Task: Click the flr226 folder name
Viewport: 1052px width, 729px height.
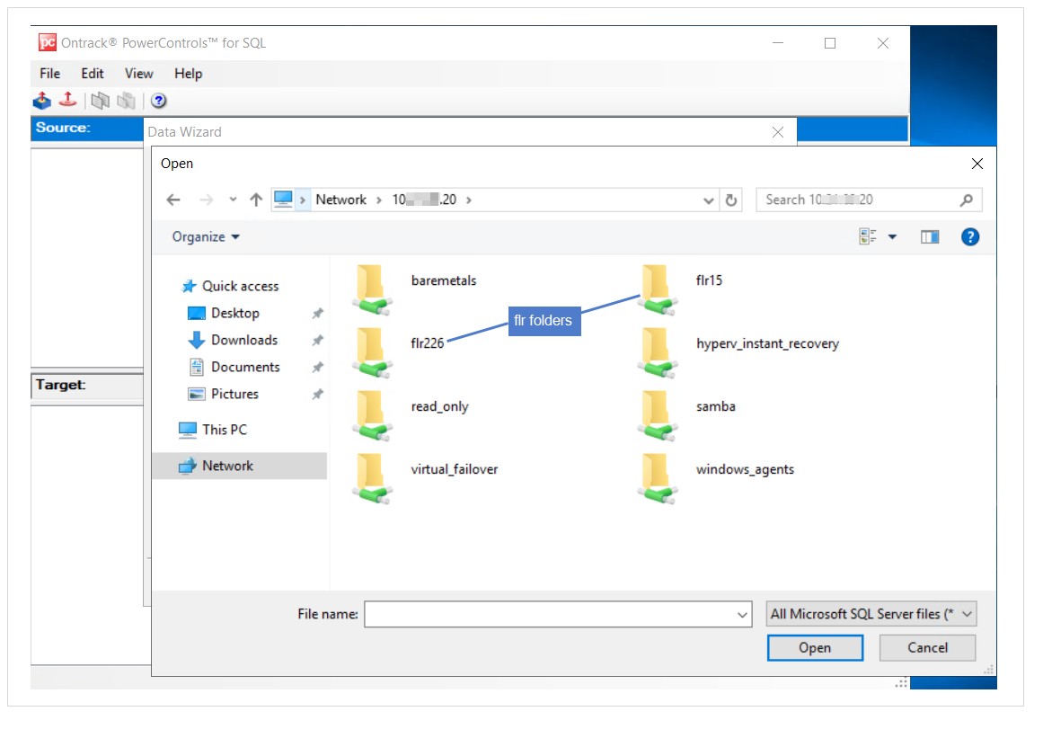Action: click(428, 343)
